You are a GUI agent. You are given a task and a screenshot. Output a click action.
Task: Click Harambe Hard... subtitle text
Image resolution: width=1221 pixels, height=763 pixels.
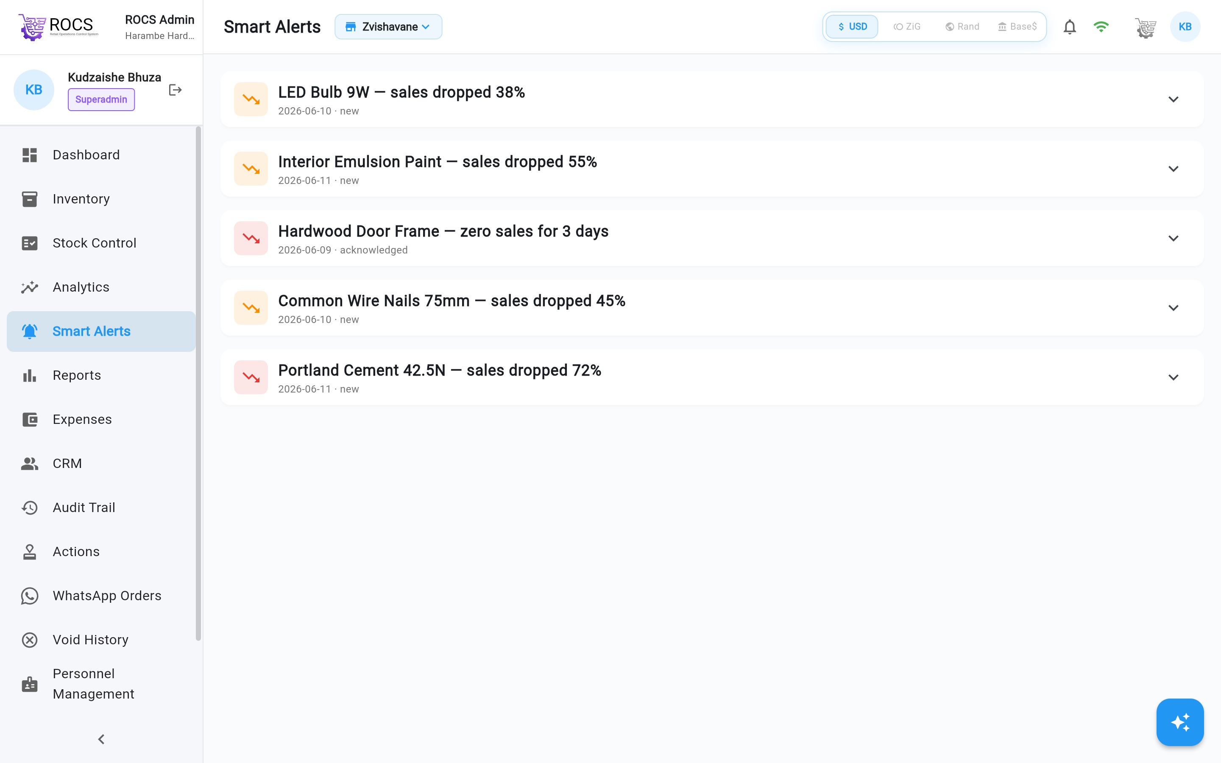tap(159, 36)
